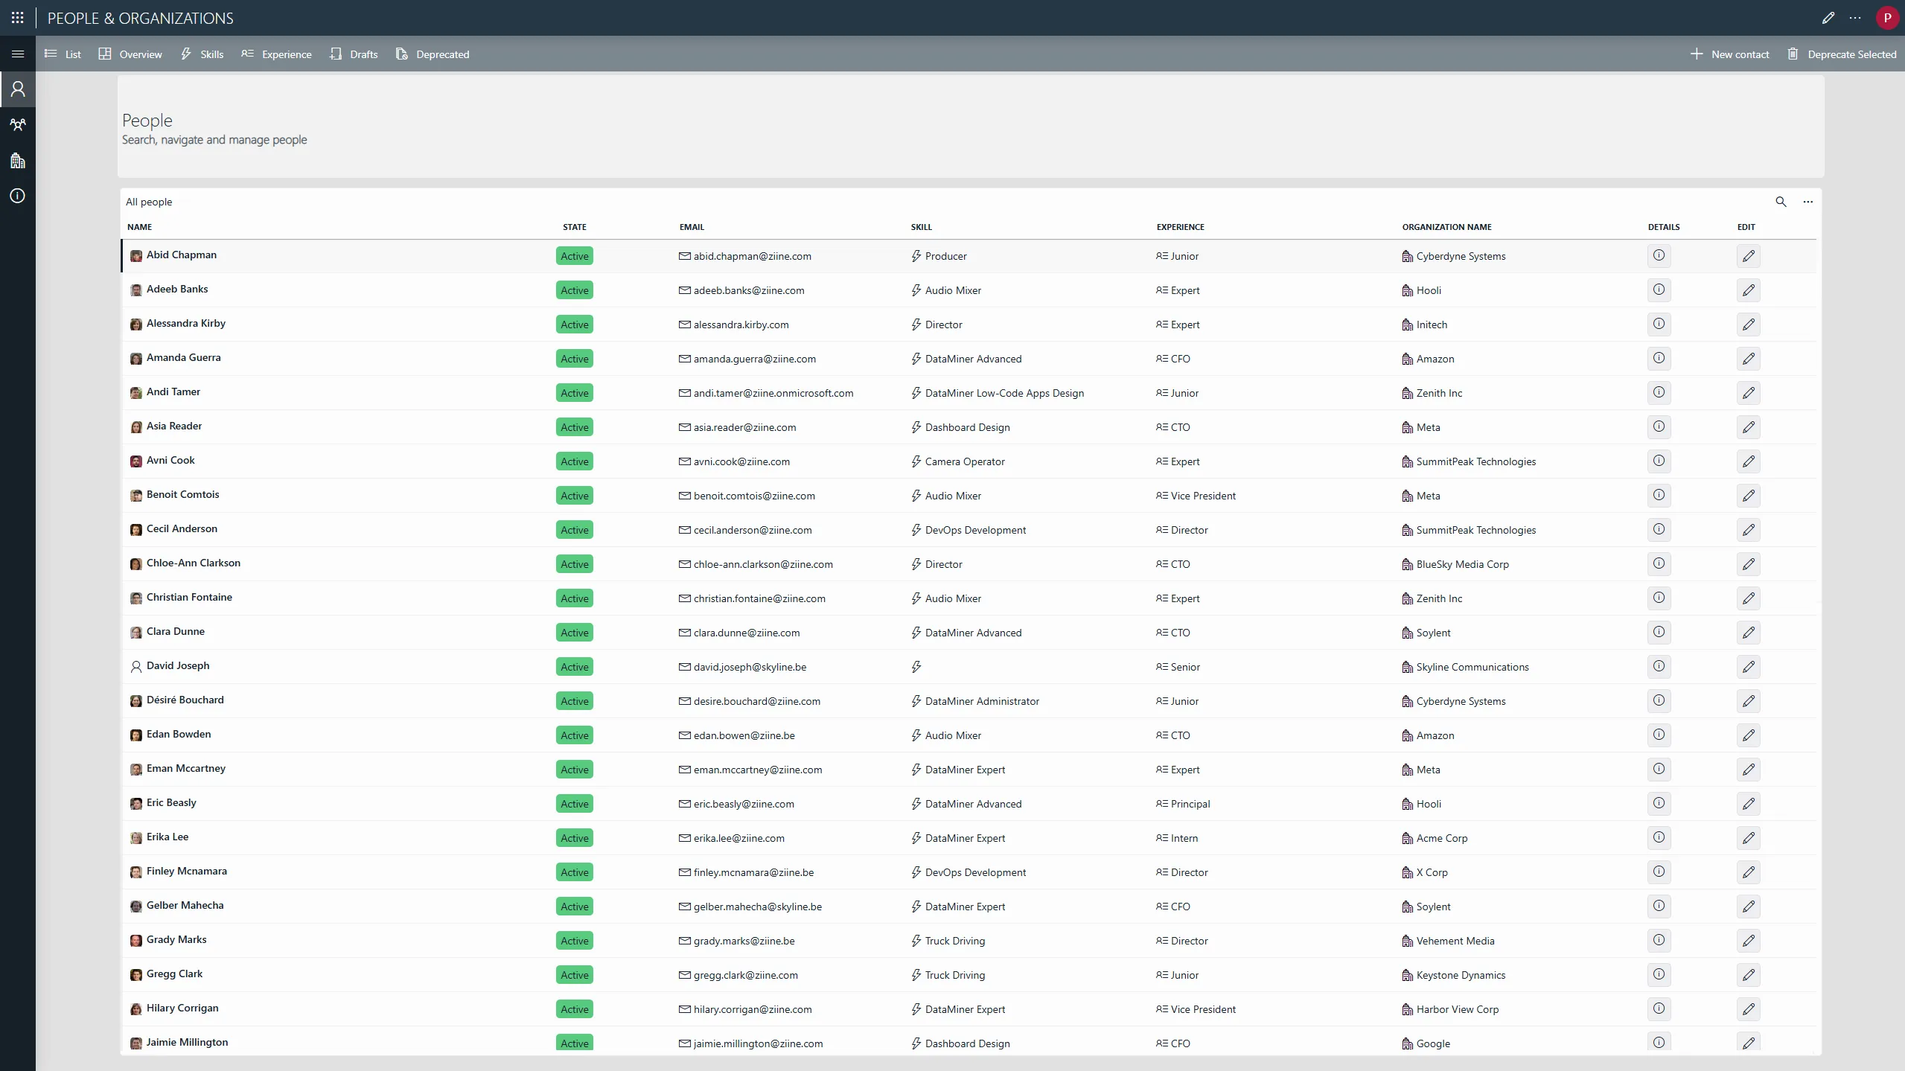Open details info icon for Chloe-Ann Clarkson
This screenshot has height=1071, width=1905.
pyautogui.click(x=1659, y=563)
